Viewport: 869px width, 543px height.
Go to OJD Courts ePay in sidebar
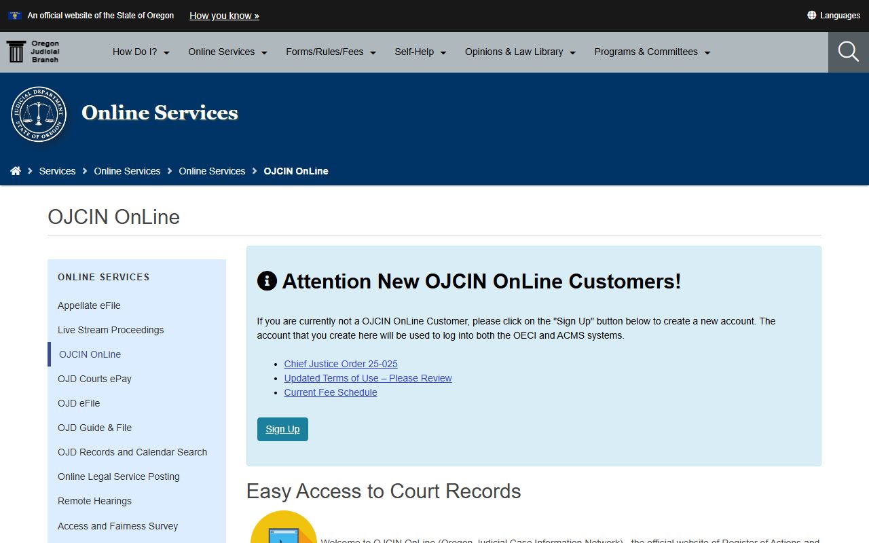94,379
